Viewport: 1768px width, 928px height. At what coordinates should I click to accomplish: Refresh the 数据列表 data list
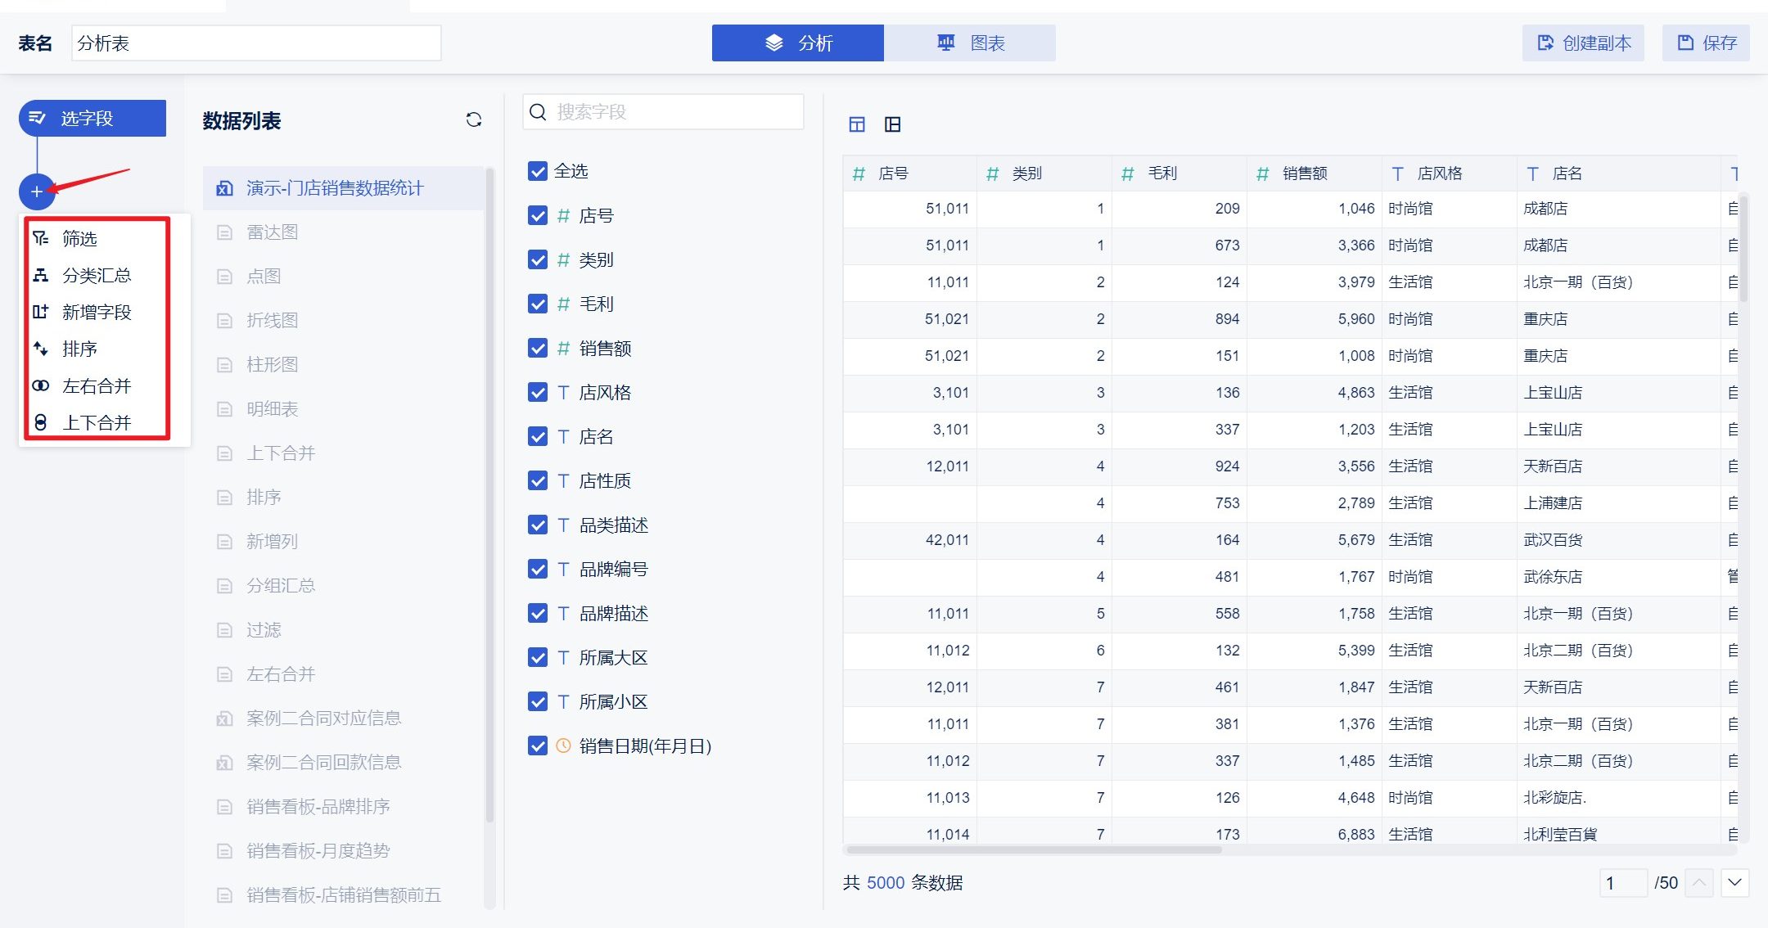[x=473, y=119]
